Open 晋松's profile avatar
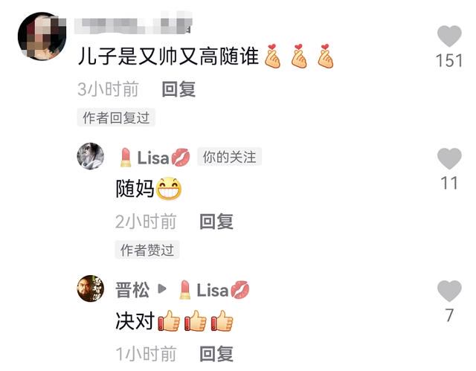 tap(91, 288)
